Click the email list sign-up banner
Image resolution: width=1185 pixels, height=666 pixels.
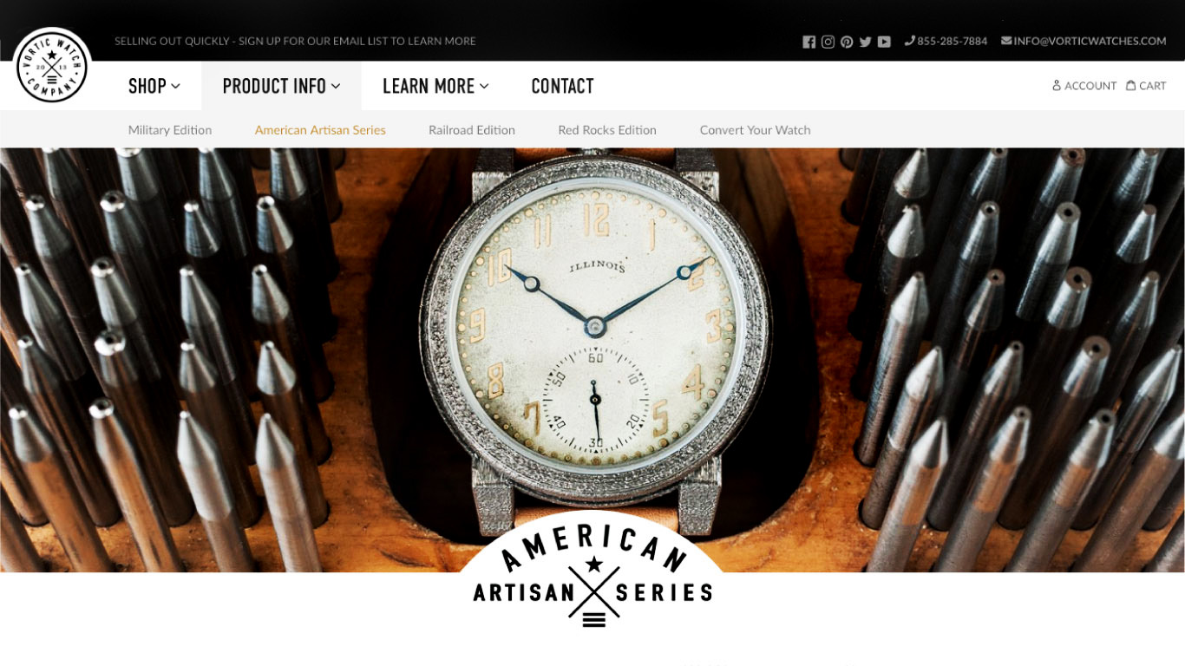tap(295, 41)
